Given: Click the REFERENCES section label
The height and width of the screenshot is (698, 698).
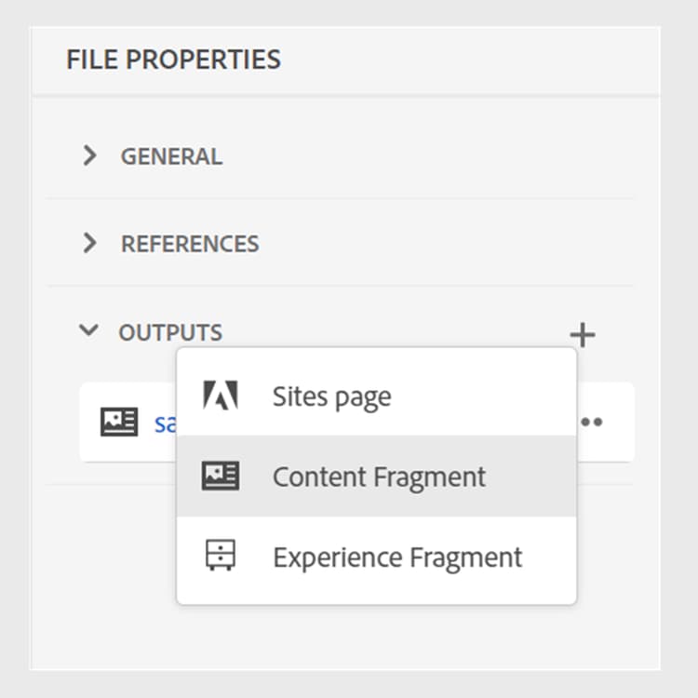Looking at the screenshot, I should (x=190, y=244).
